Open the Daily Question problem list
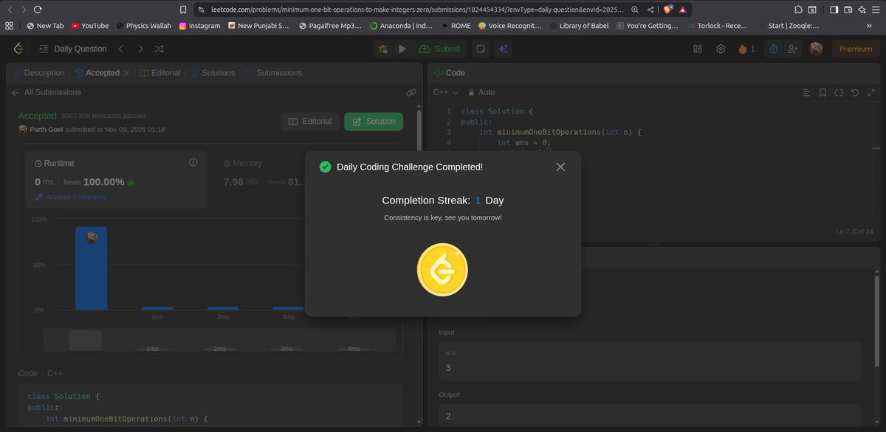 [72, 49]
